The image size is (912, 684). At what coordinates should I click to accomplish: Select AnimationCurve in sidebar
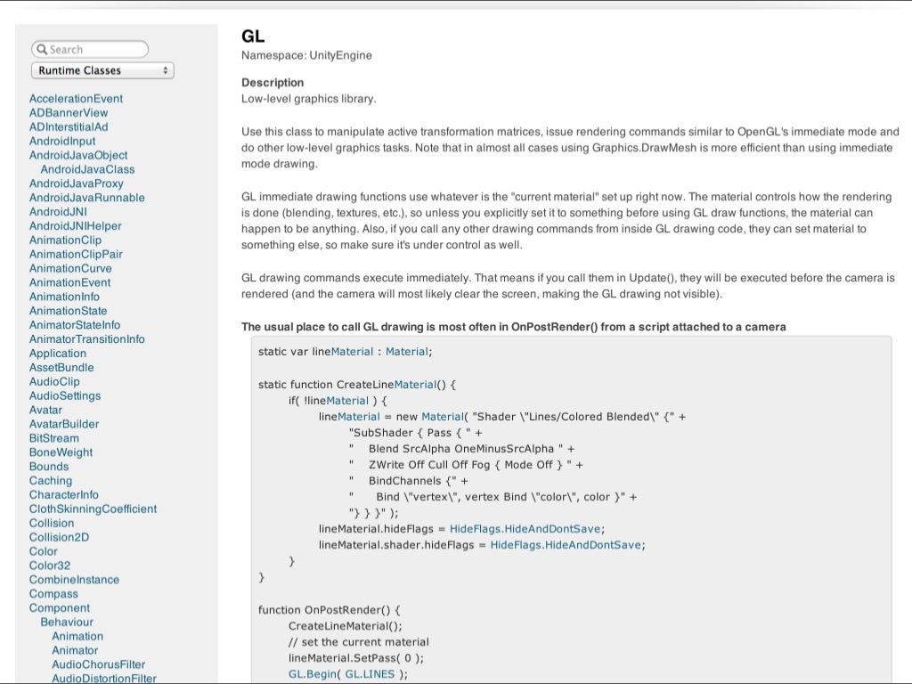click(70, 269)
